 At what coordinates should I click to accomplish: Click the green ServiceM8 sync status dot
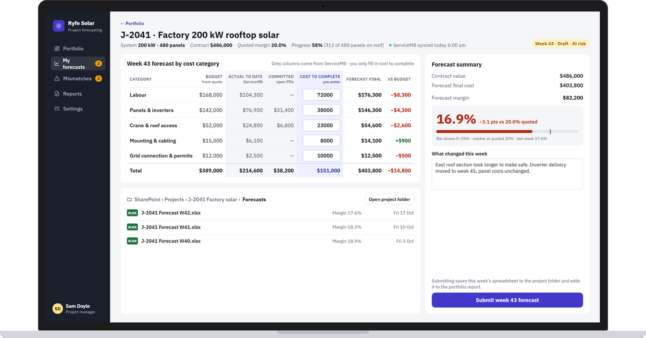pyautogui.click(x=390, y=46)
